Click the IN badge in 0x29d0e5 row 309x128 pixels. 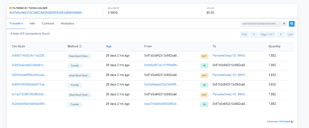(x=204, y=104)
